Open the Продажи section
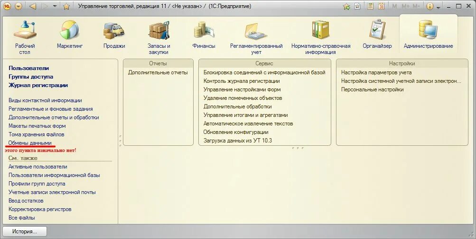 [114, 34]
